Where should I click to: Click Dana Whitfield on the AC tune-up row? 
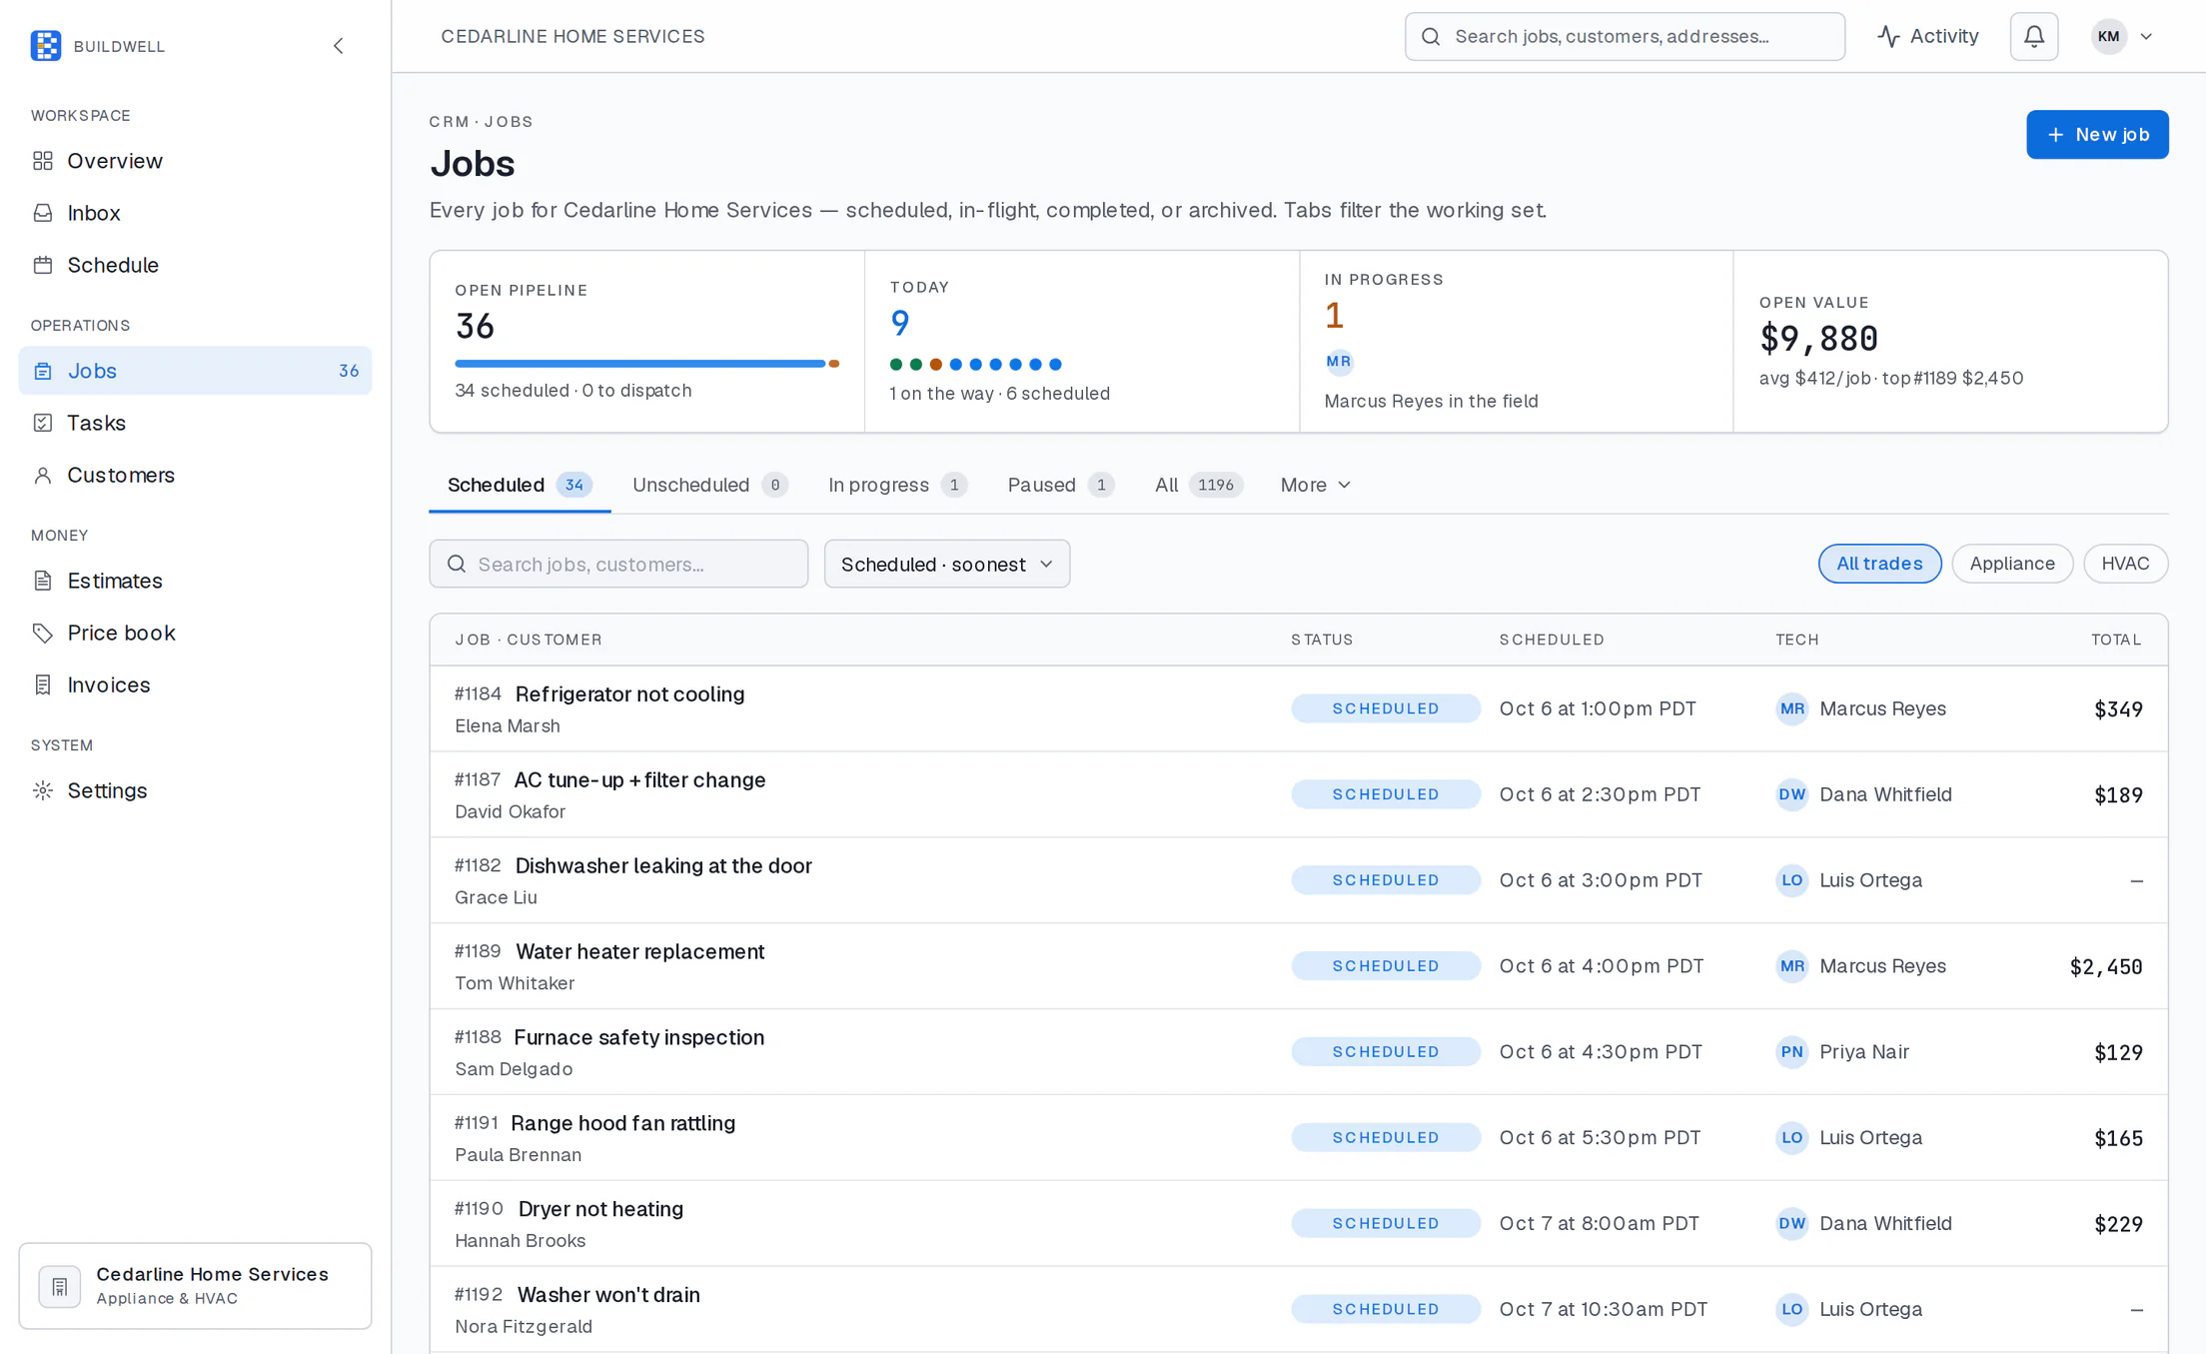[x=1863, y=794]
